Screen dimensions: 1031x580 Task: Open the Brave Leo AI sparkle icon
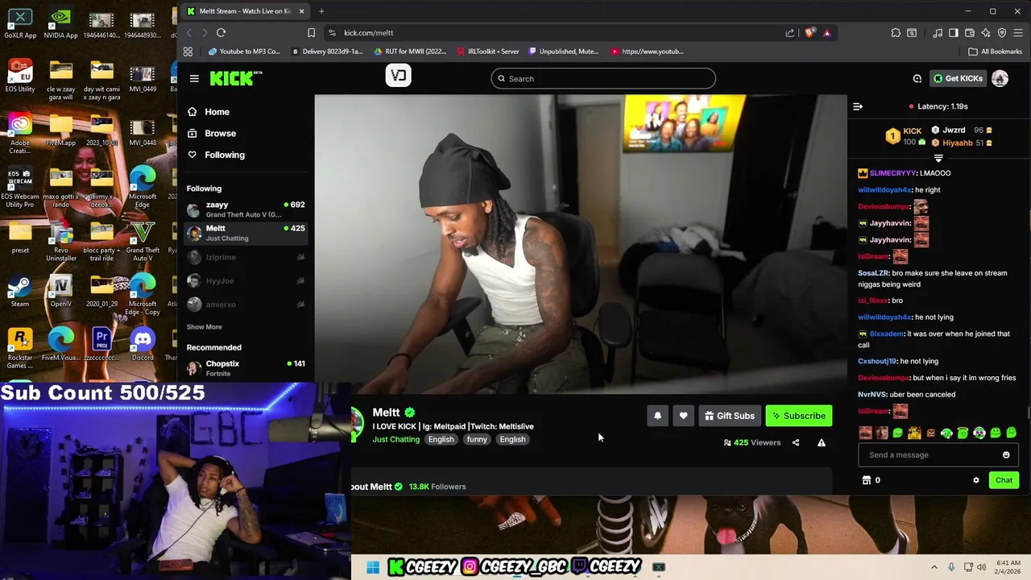click(x=986, y=33)
